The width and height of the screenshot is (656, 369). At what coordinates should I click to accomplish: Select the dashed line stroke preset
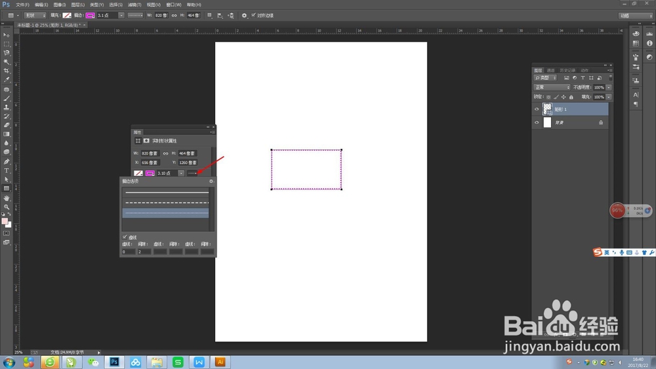(167, 203)
